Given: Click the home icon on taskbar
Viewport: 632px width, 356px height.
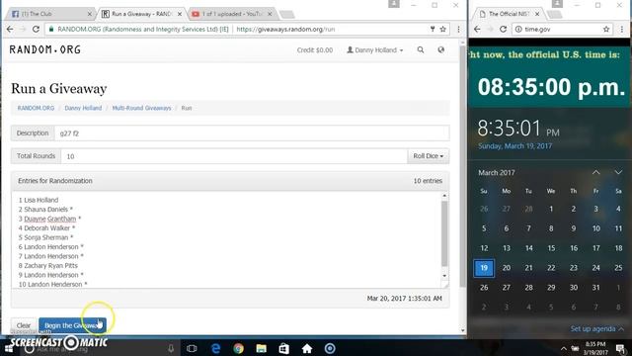Looking at the screenshot, I should click(x=307, y=348).
